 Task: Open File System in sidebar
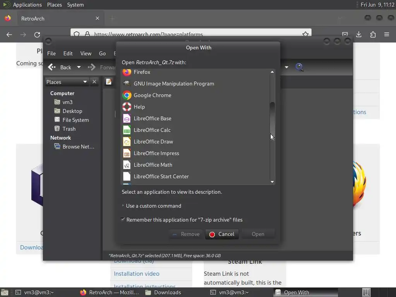coord(75,120)
